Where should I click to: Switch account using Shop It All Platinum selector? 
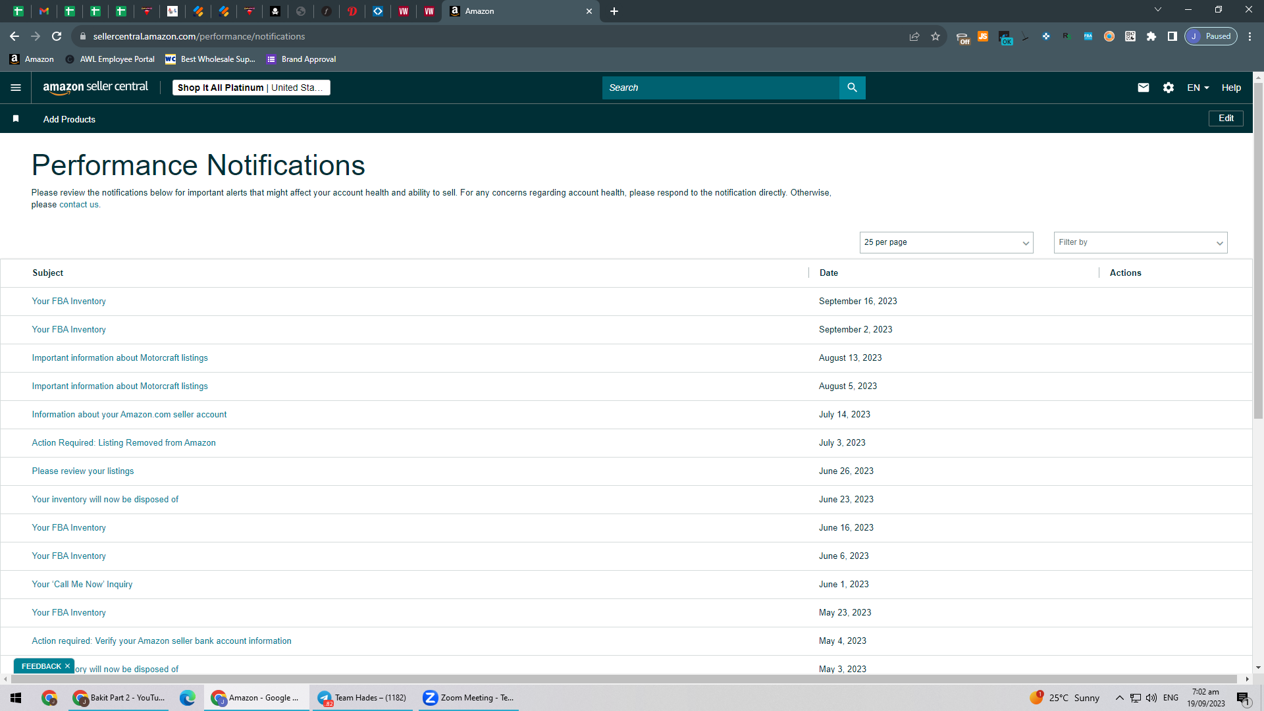pyautogui.click(x=251, y=88)
